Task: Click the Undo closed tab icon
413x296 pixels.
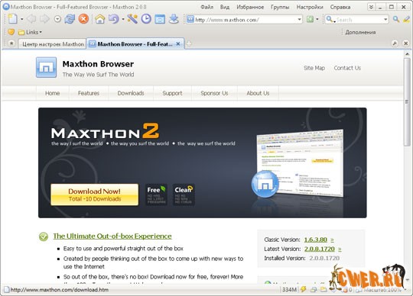Action: click(114, 19)
